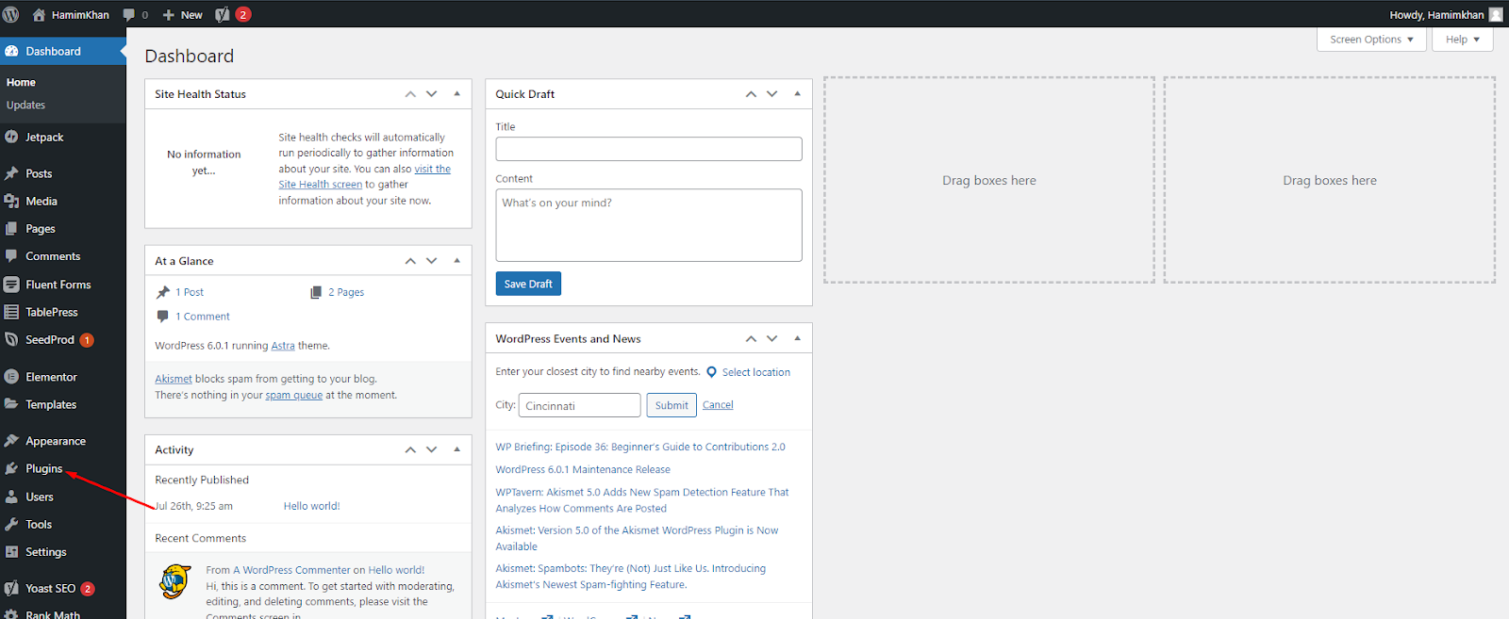Click the Appearance paintbrush icon
The height and width of the screenshot is (619, 1509).
11,440
